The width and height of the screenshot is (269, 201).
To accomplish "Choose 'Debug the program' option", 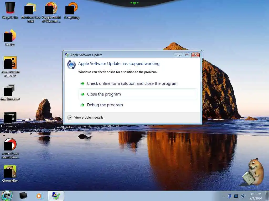I will [x=138, y=105].
